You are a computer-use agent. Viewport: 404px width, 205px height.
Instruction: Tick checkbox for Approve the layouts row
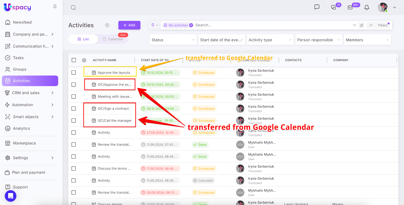[x=74, y=73]
